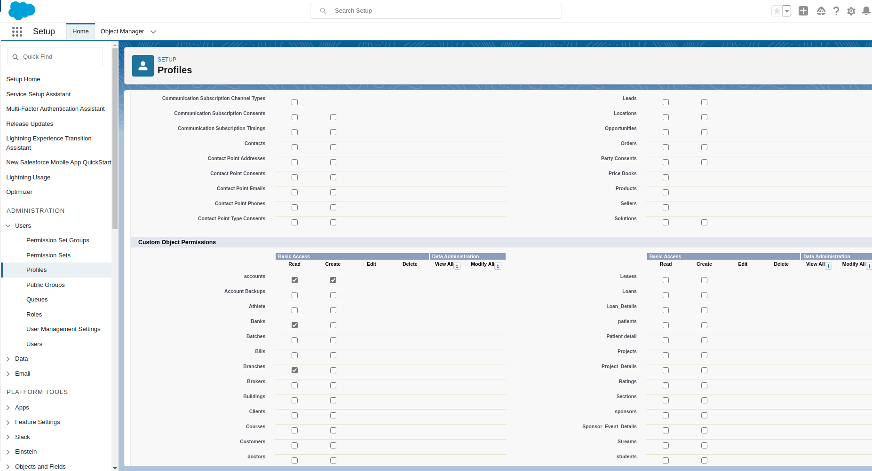Expand the Object Manager tab dropdown chevron
872x471 pixels.
[x=153, y=32]
